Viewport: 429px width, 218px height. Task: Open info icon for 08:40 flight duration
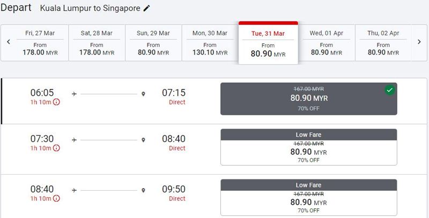[56, 199]
